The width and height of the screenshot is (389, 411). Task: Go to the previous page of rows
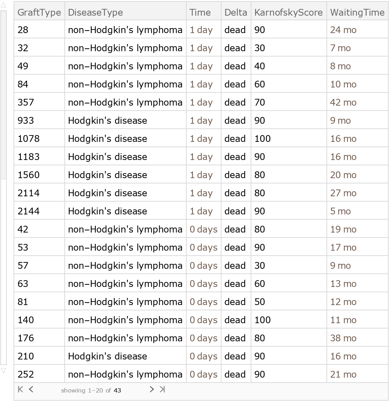pyautogui.click(x=31, y=389)
